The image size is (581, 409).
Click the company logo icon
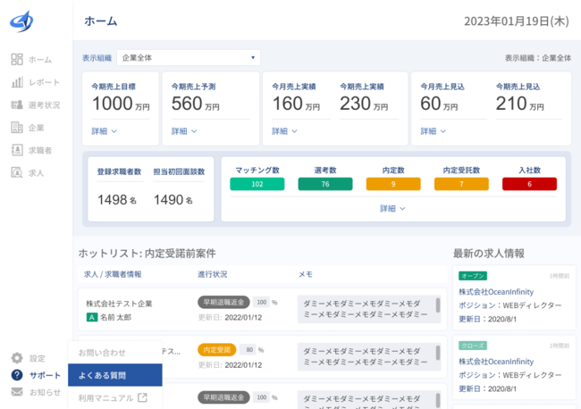[x=21, y=19]
